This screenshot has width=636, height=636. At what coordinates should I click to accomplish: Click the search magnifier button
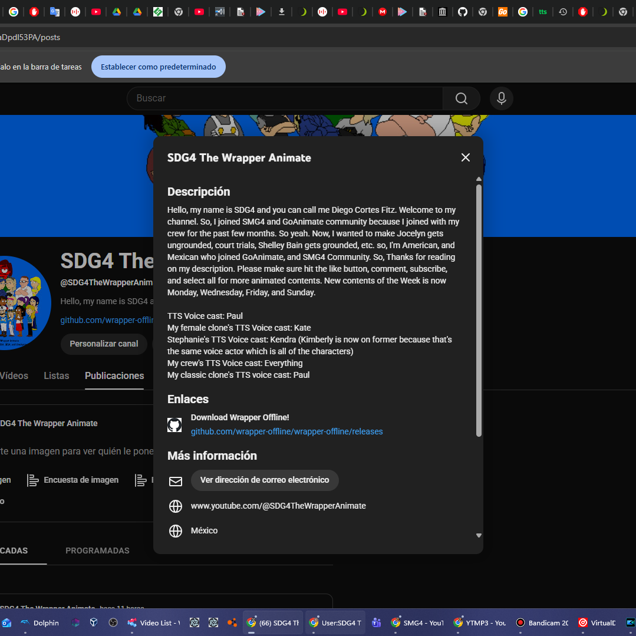[461, 98]
